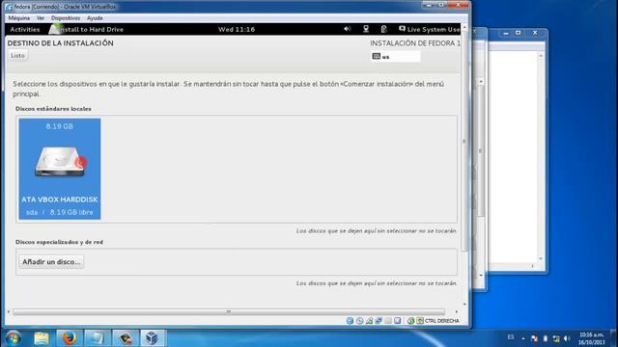Screen dimensions: 618x347
Task: Click the horizontal scrollbar left arrow
Action: (x=9, y=311)
